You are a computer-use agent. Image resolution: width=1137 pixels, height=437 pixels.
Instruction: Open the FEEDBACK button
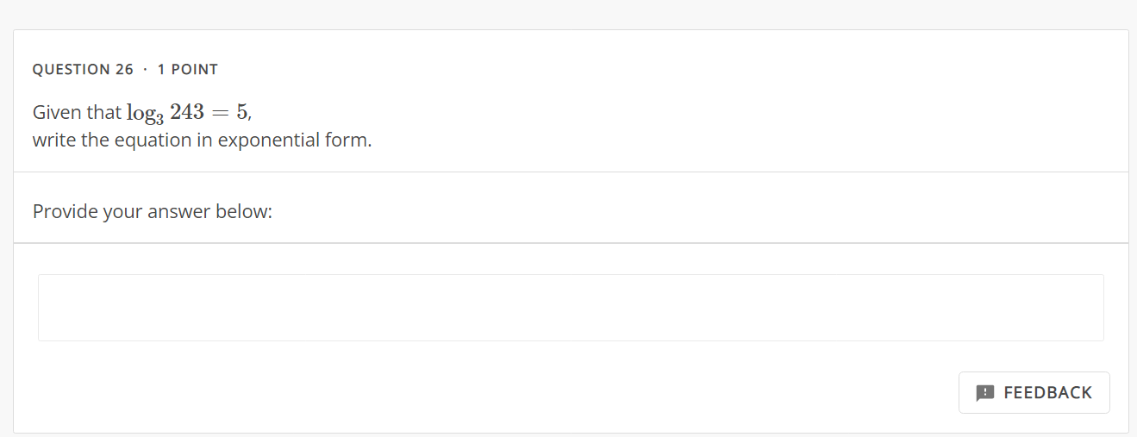point(1034,393)
